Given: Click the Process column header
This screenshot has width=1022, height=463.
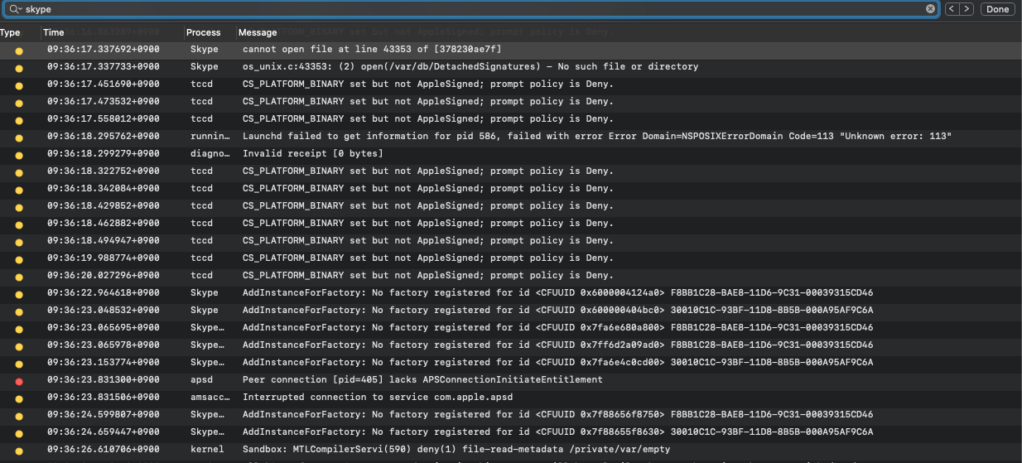Looking at the screenshot, I should pos(204,32).
